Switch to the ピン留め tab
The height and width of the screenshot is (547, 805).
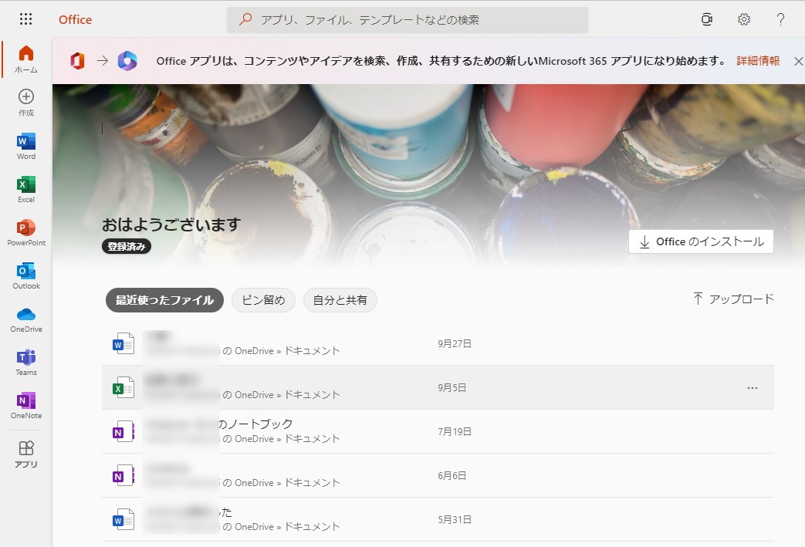pyautogui.click(x=263, y=300)
